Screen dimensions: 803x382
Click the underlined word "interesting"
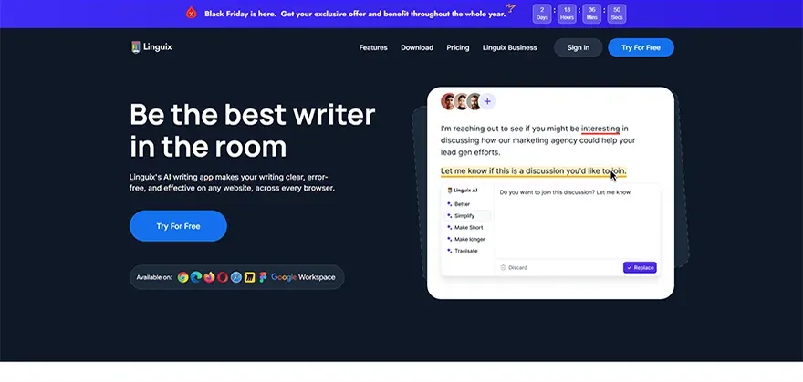(x=600, y=129)
